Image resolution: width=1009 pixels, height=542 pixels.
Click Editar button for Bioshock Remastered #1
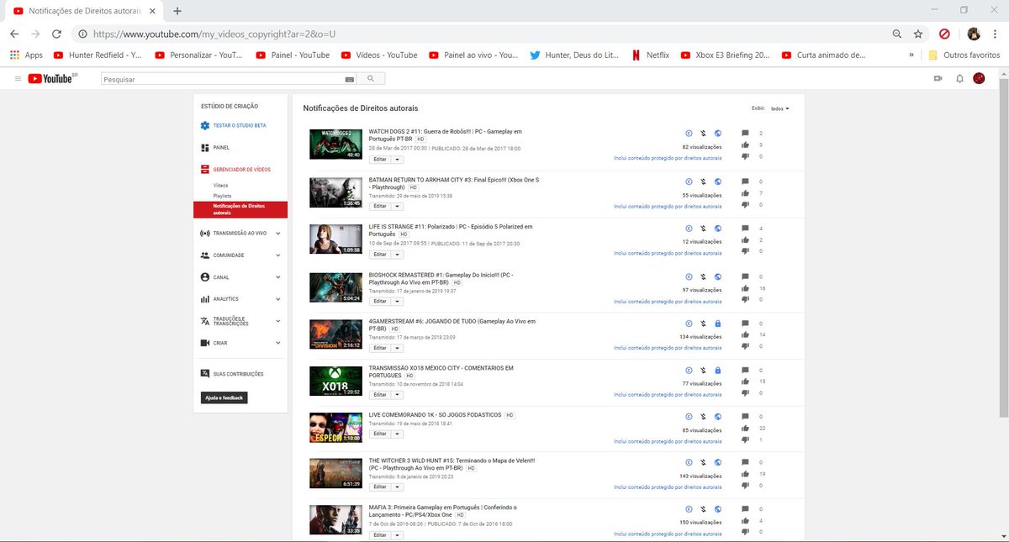point(379,301)
